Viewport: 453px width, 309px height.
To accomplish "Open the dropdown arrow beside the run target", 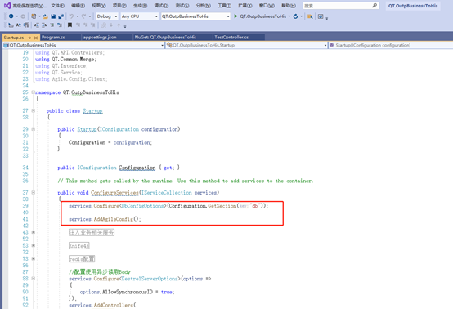I will 289,16.
